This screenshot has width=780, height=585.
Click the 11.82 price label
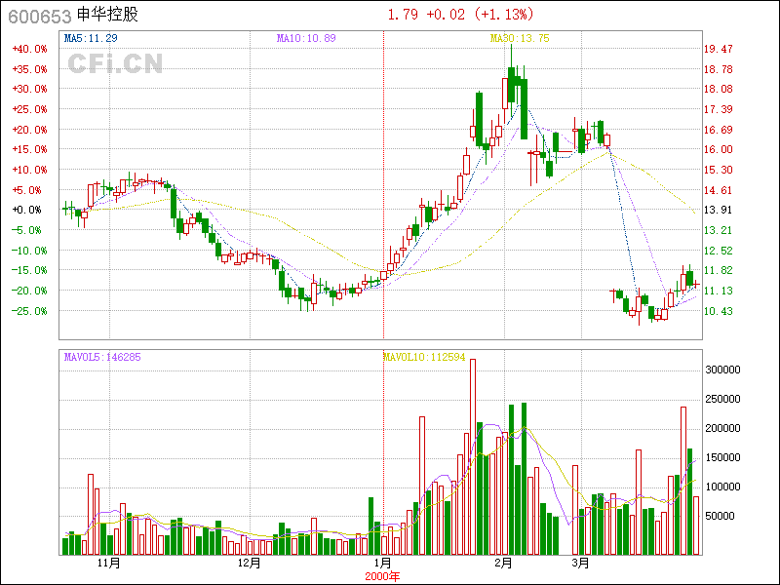pyautogui.click(x=719, y=270)
